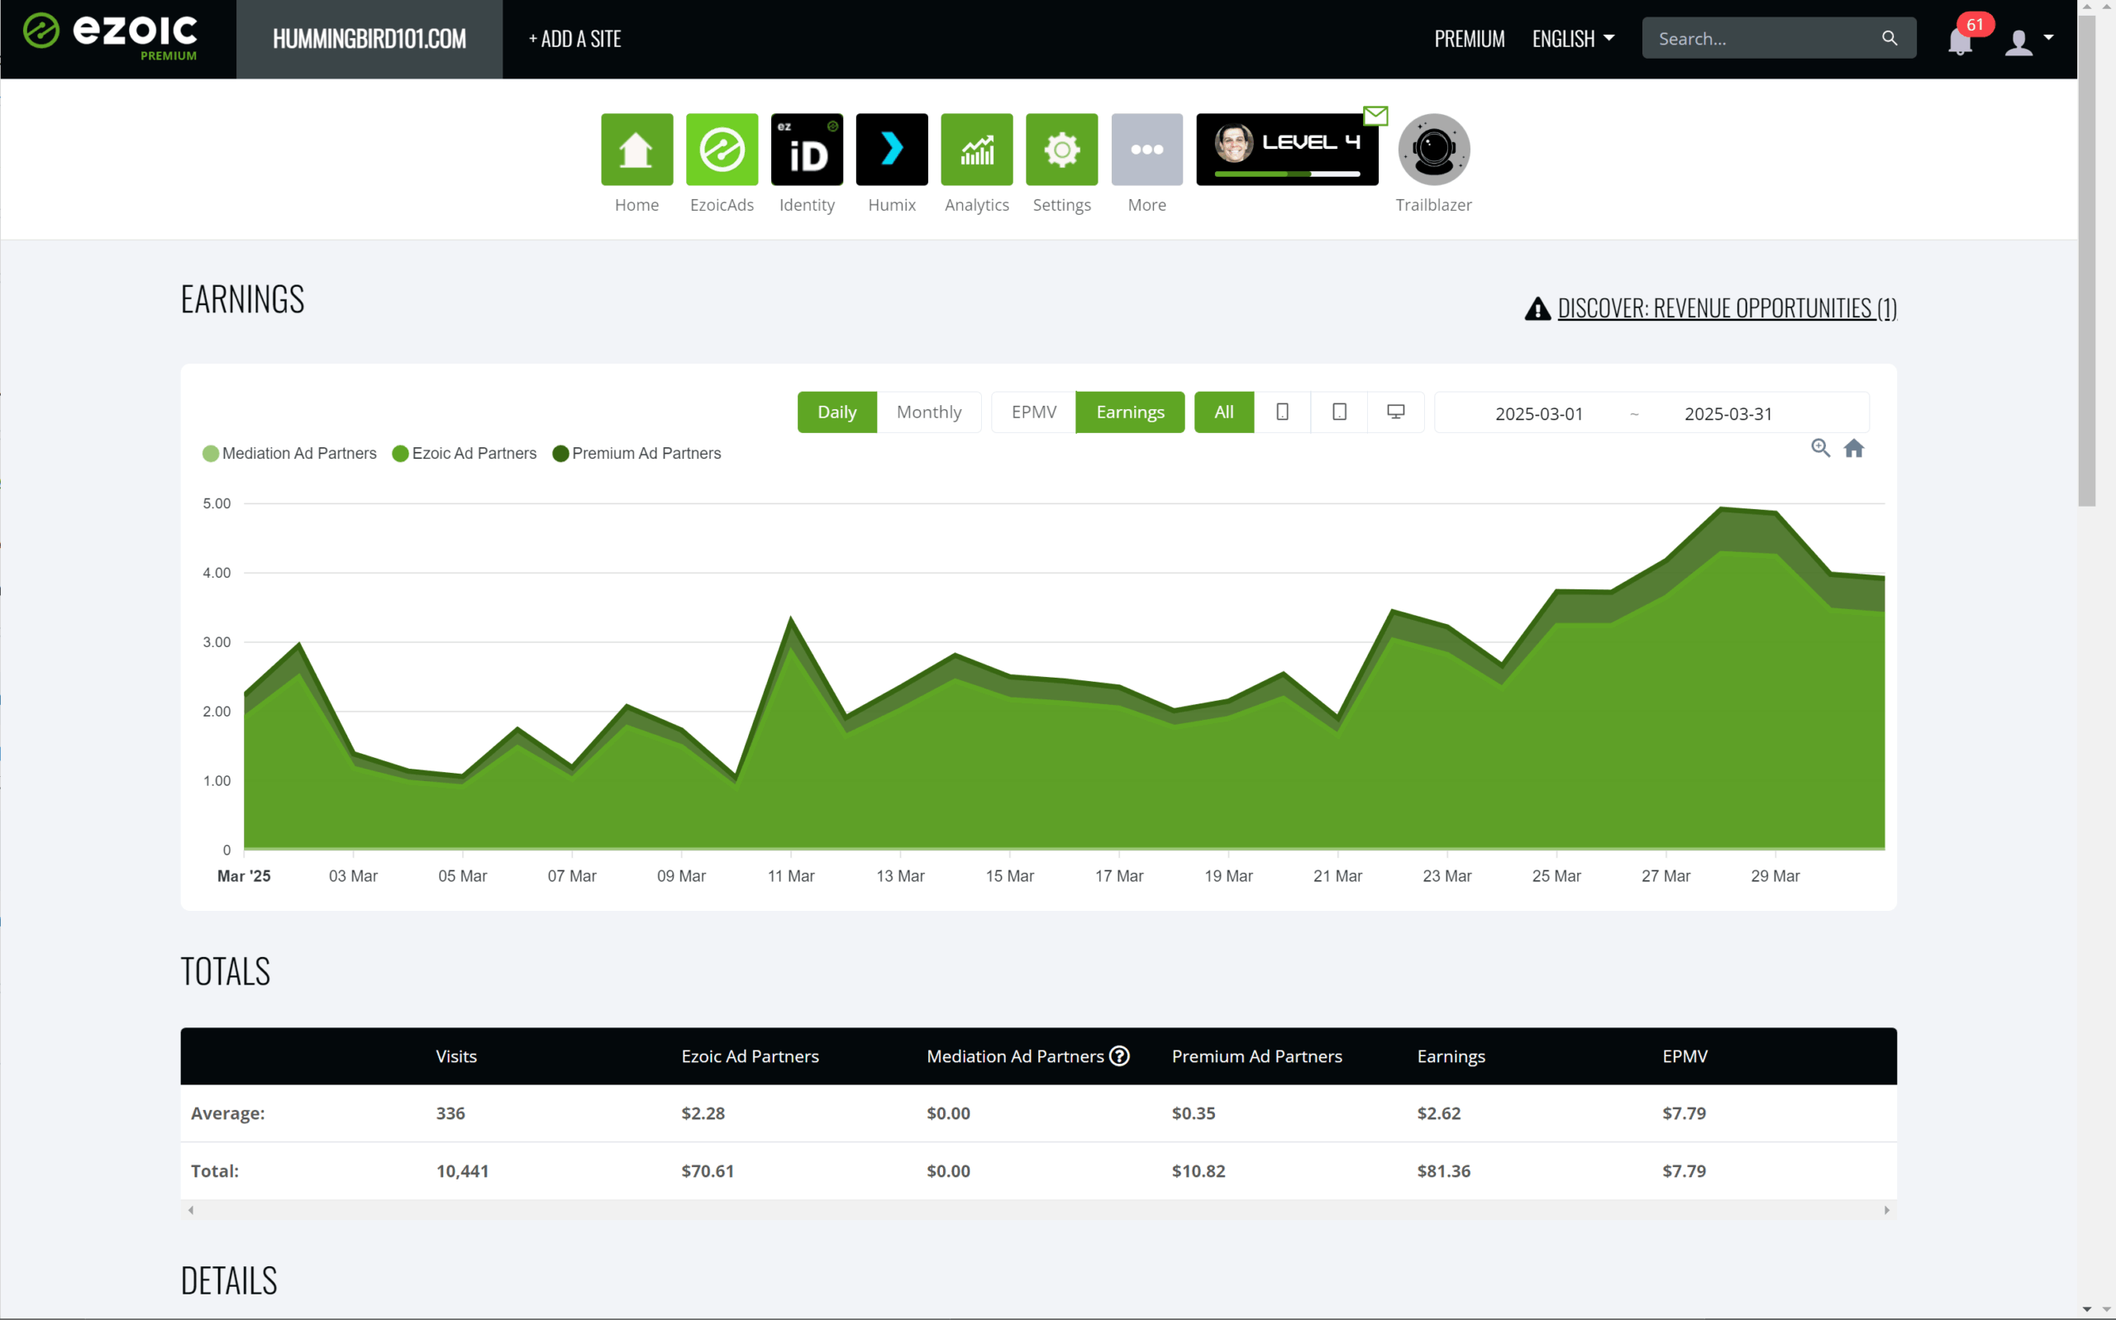Click the page scroll down arrow

pos(2087,1309)
